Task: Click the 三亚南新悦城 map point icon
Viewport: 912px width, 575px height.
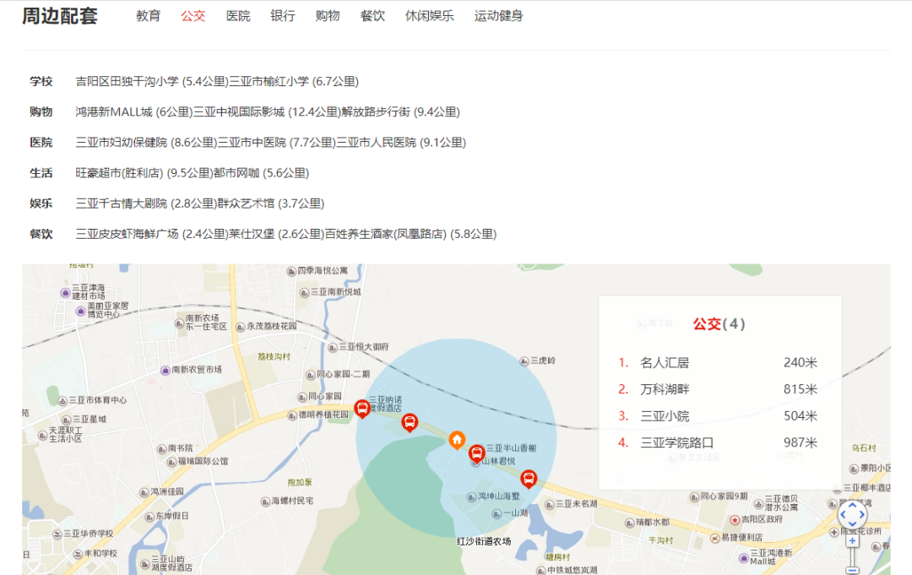Action: pyautogui.click(x=304, y=292)
